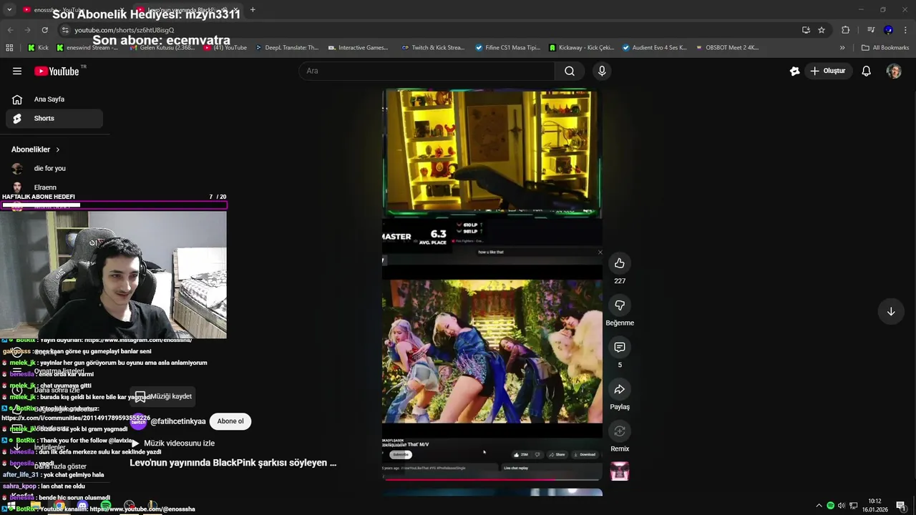Open the Remix option
916x515 pixels.
click(x=620, y=431)
